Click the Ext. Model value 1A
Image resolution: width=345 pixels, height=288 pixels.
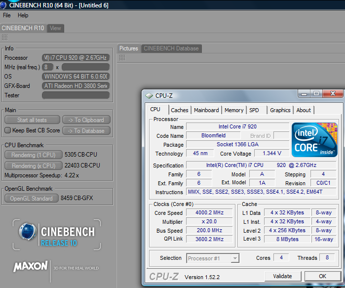(262, 183)
